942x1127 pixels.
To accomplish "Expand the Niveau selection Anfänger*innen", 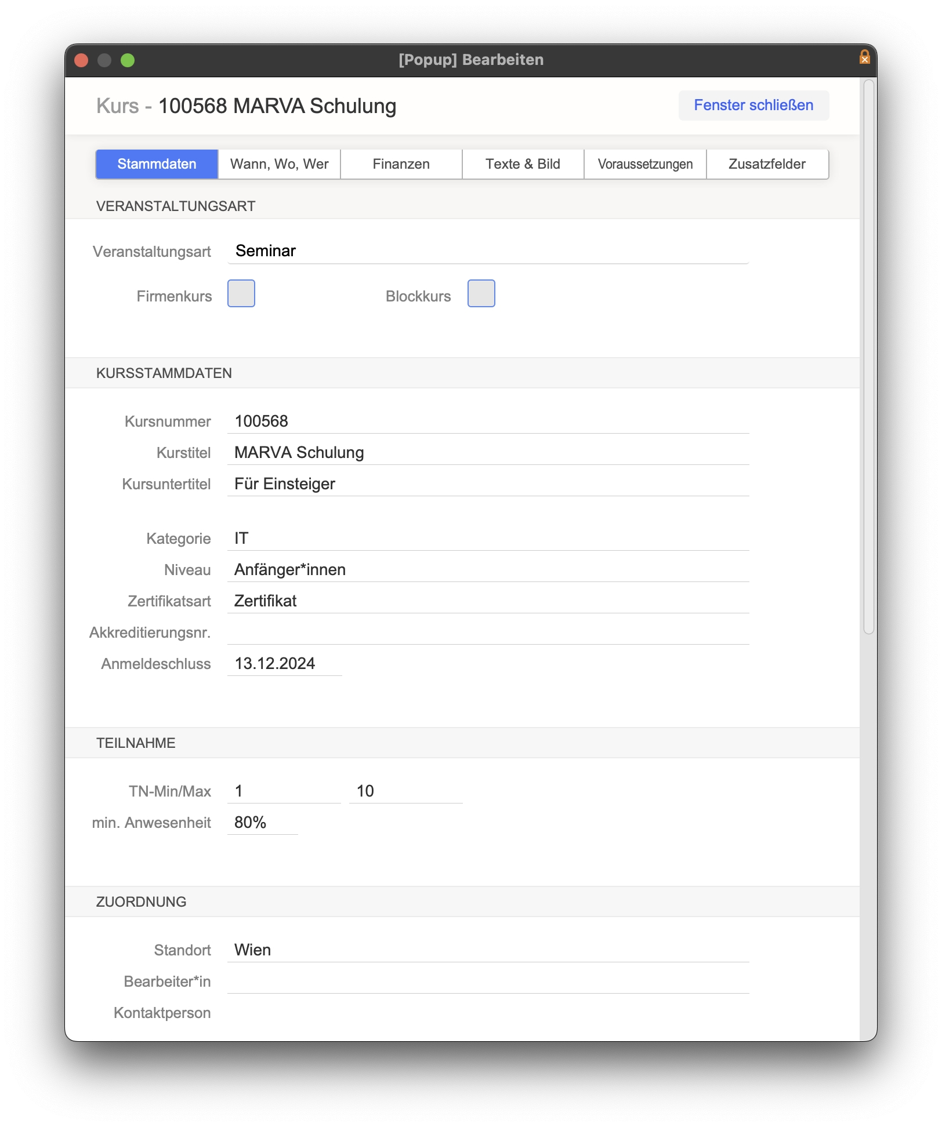I will (x=487, y=570).
